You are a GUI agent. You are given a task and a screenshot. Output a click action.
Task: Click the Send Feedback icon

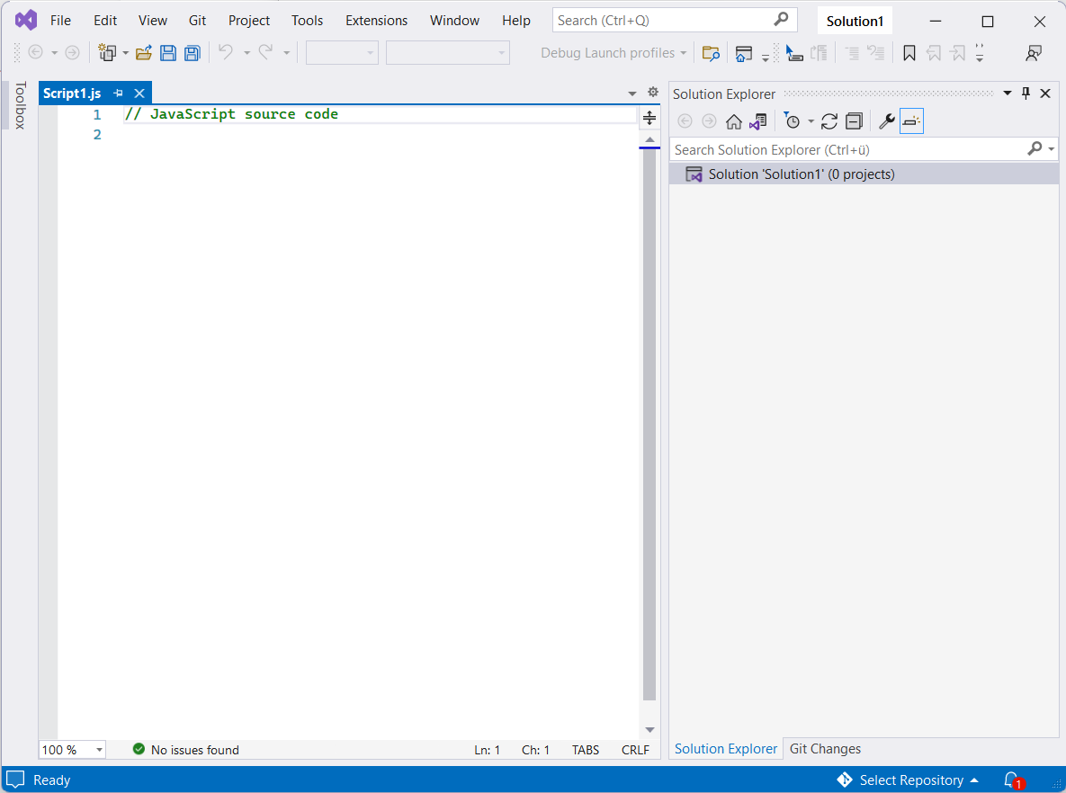coord(1034,53)
